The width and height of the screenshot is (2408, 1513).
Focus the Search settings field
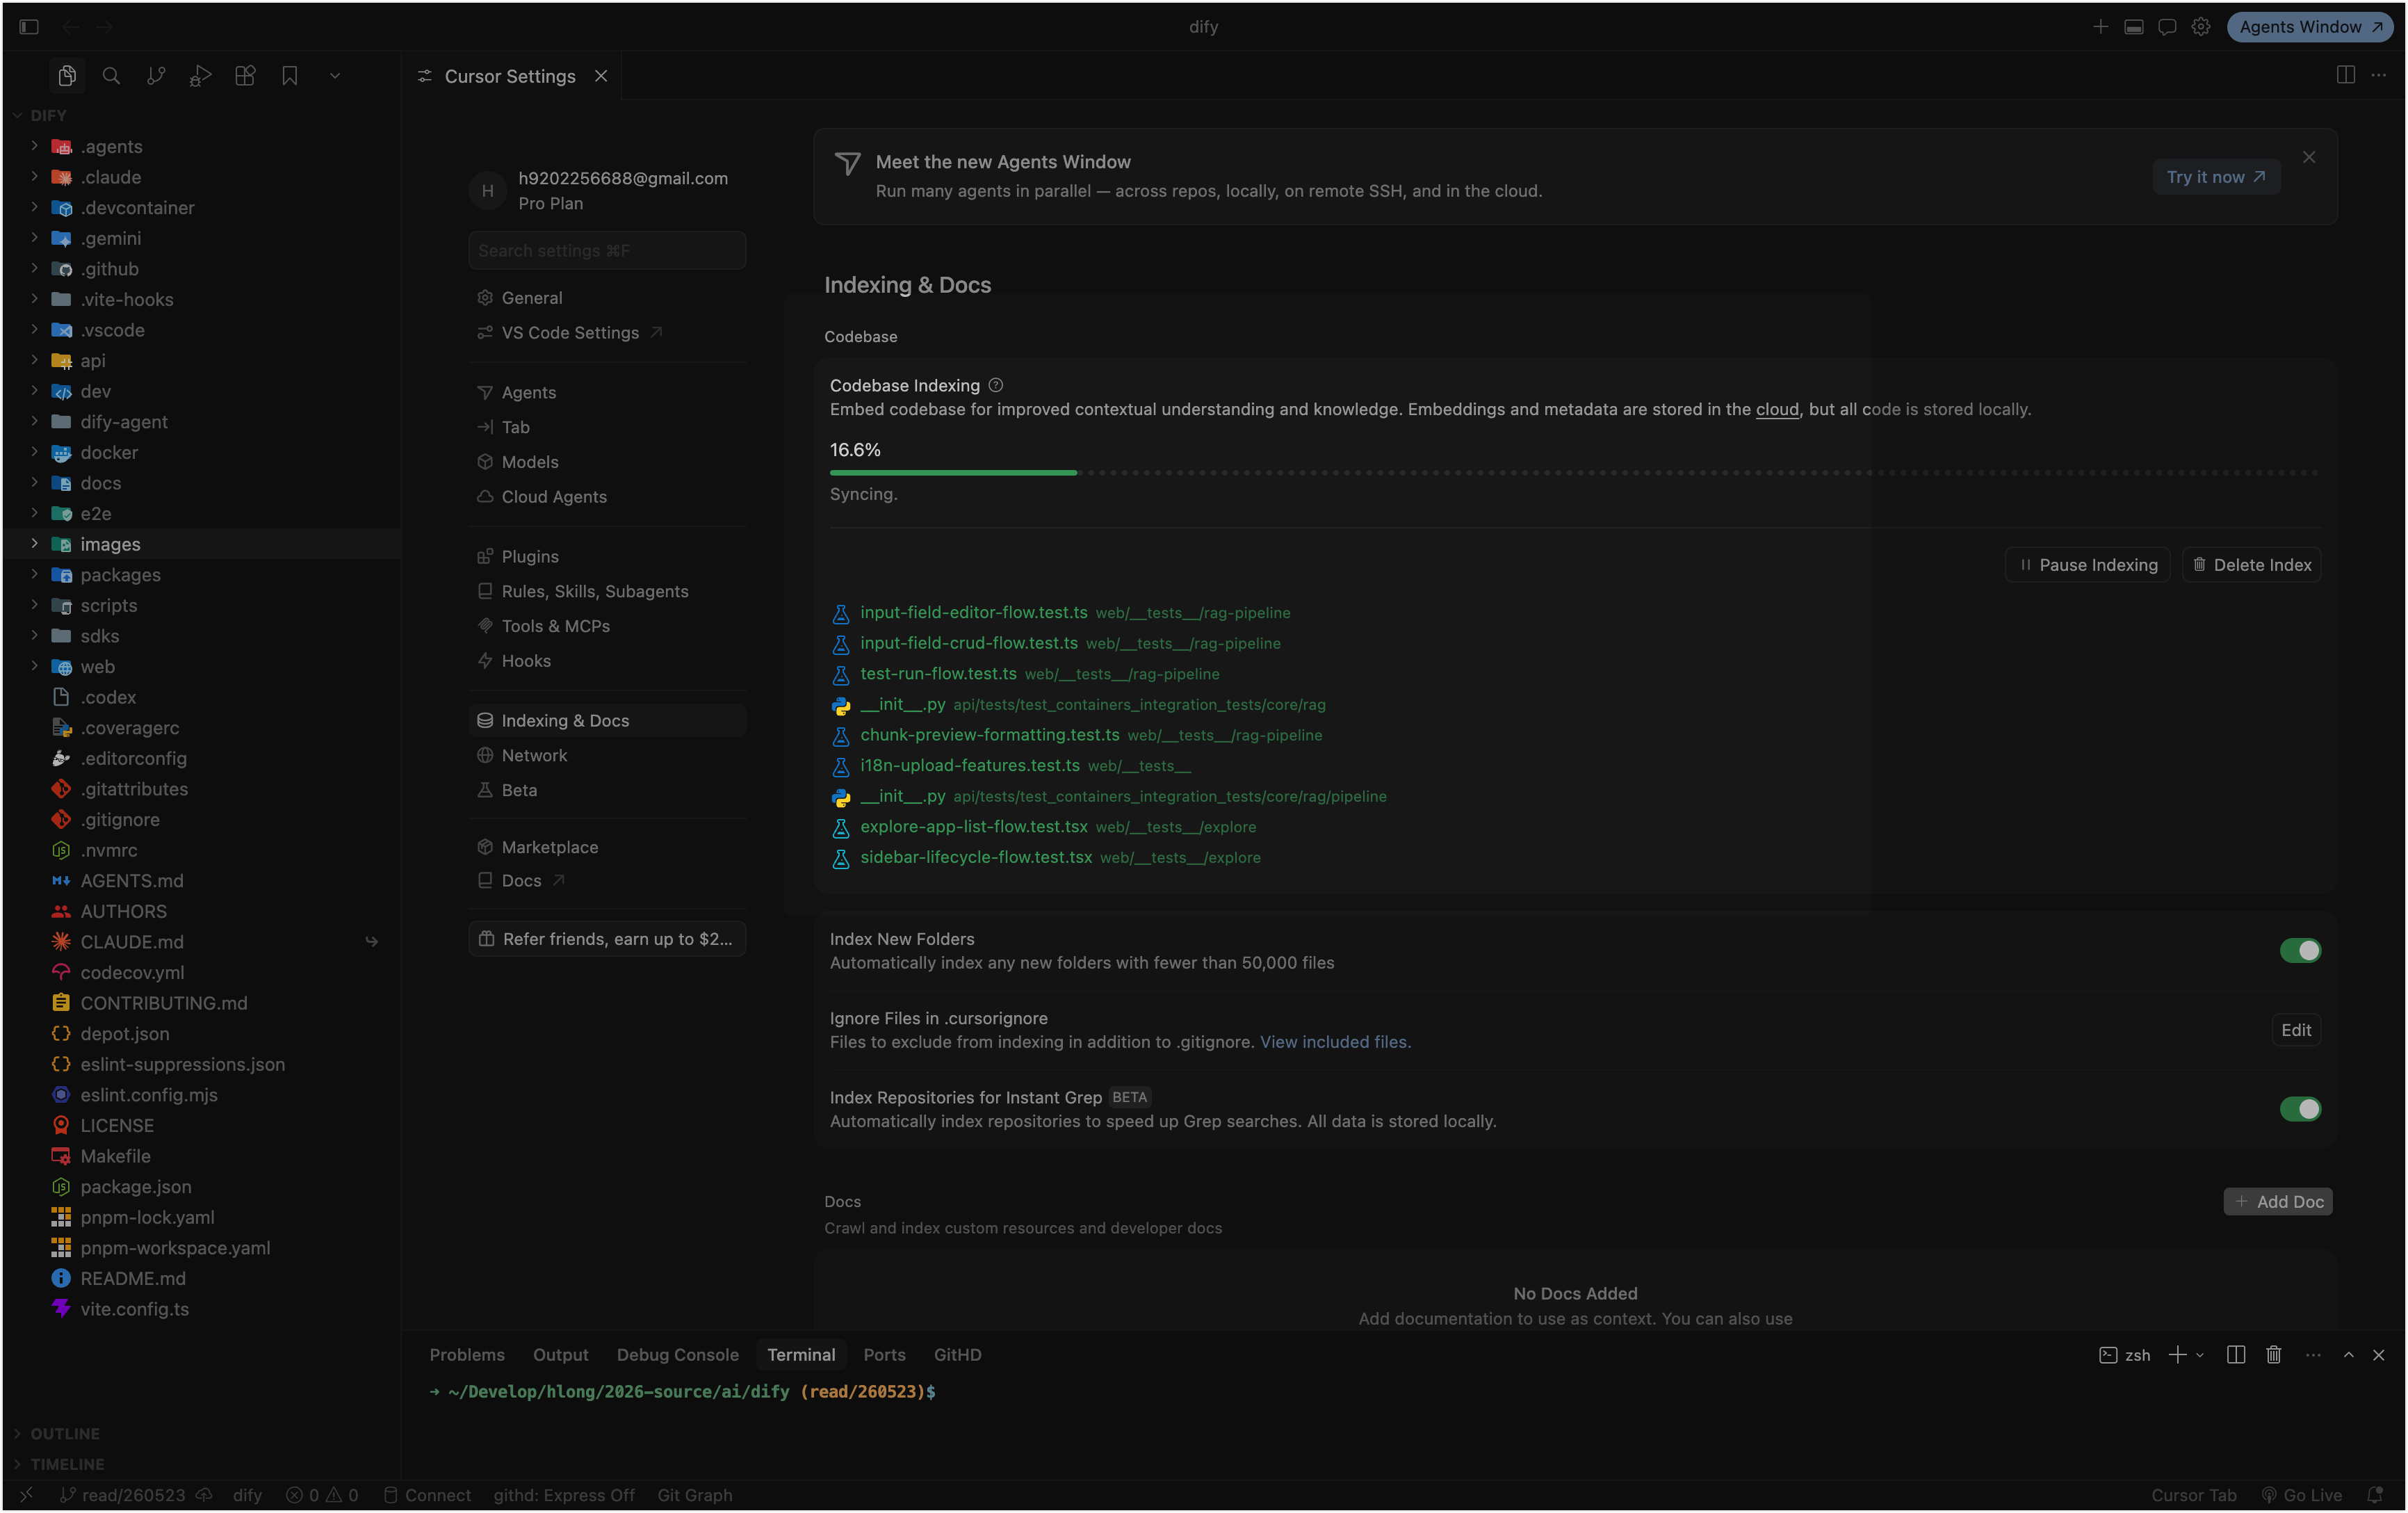click(x=606, y=250)
